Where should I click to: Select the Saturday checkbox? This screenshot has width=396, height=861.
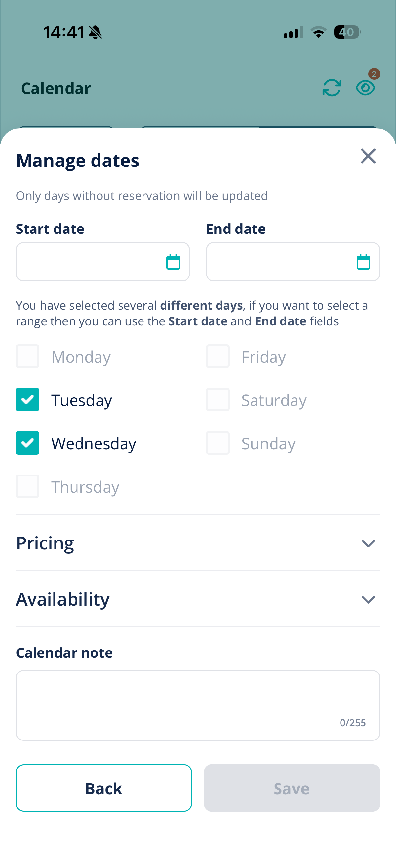pyautogui.click(x=218, y=400)
